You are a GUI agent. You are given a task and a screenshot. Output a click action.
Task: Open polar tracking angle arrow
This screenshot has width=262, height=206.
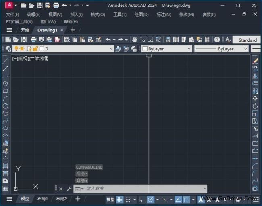coord(157,200)
